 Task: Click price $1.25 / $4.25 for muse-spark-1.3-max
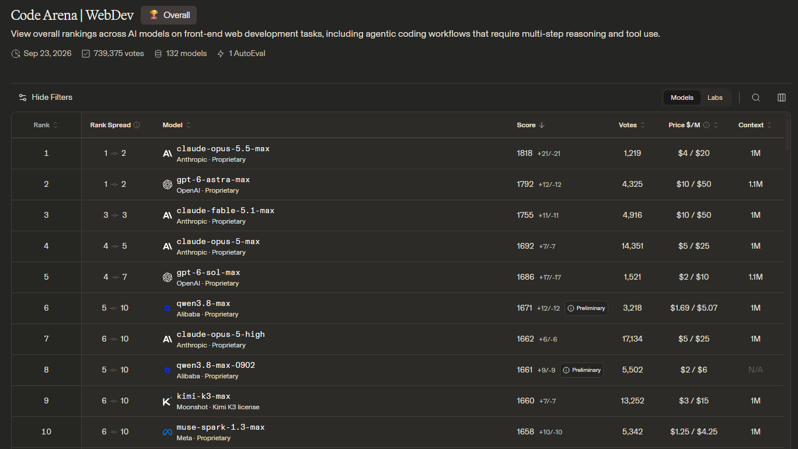[694, 432]
